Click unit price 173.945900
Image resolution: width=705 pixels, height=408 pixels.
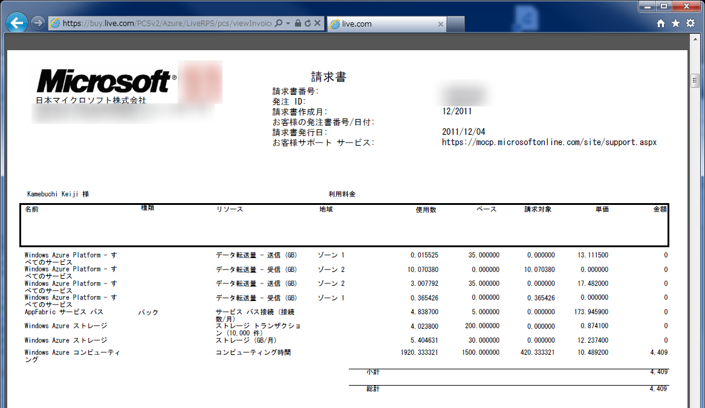click(x=591, y=312)
